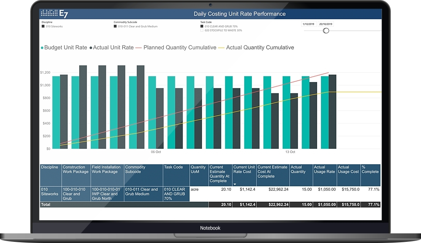
Task: Click the Task Code column header
Action: 173,167
